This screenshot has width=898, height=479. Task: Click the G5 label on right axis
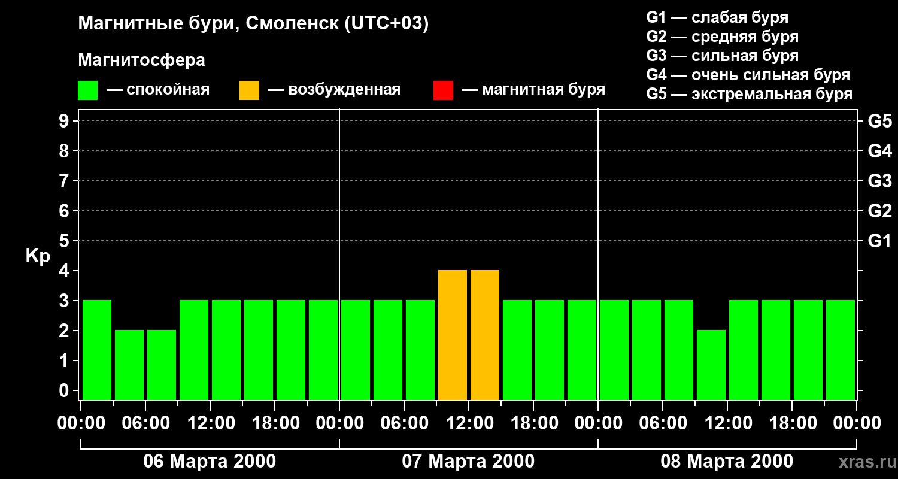pyautogui.click(x=879, y=121)
